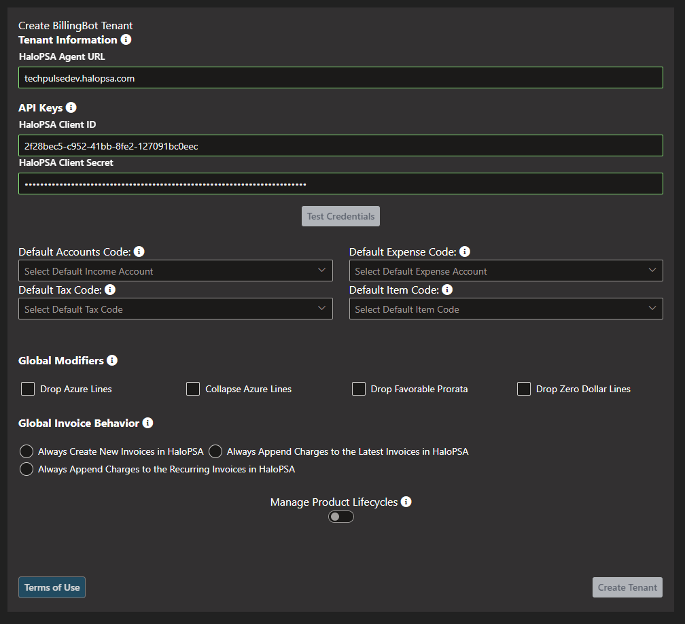The image size is (685, 624).
Task: Expand the Select Default Expense Account dropdown
Action: (x=506, y=271)
